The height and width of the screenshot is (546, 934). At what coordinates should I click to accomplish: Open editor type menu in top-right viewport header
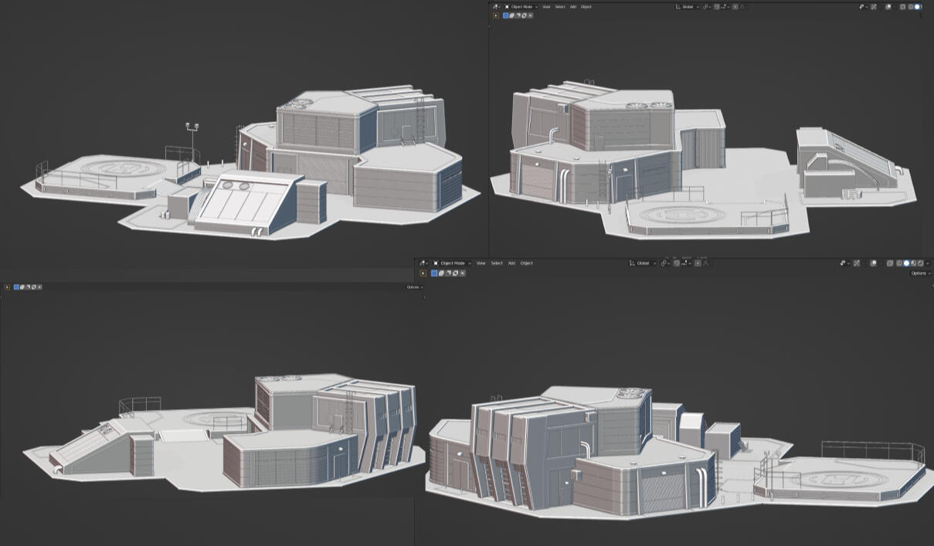tap(496, 7)
